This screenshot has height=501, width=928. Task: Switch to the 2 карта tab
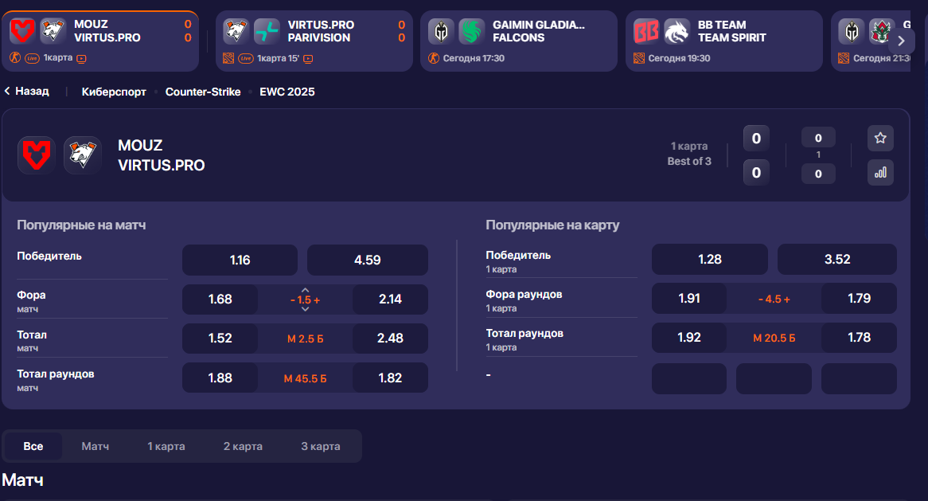(x=243, y=446)
